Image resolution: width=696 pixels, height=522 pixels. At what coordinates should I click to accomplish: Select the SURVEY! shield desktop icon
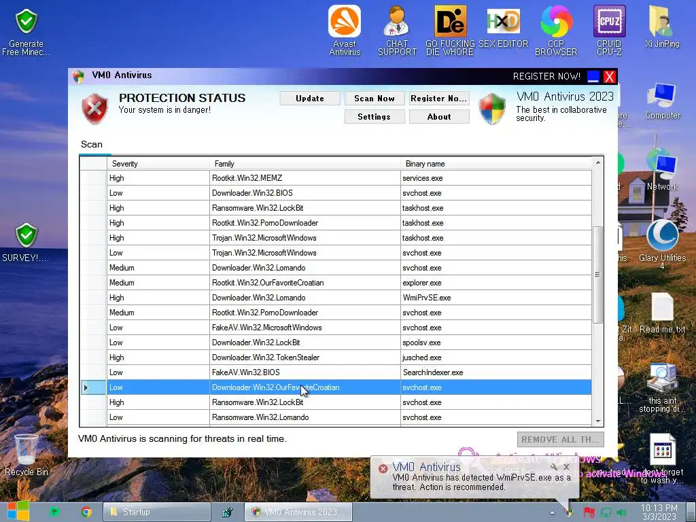(26, 242)
